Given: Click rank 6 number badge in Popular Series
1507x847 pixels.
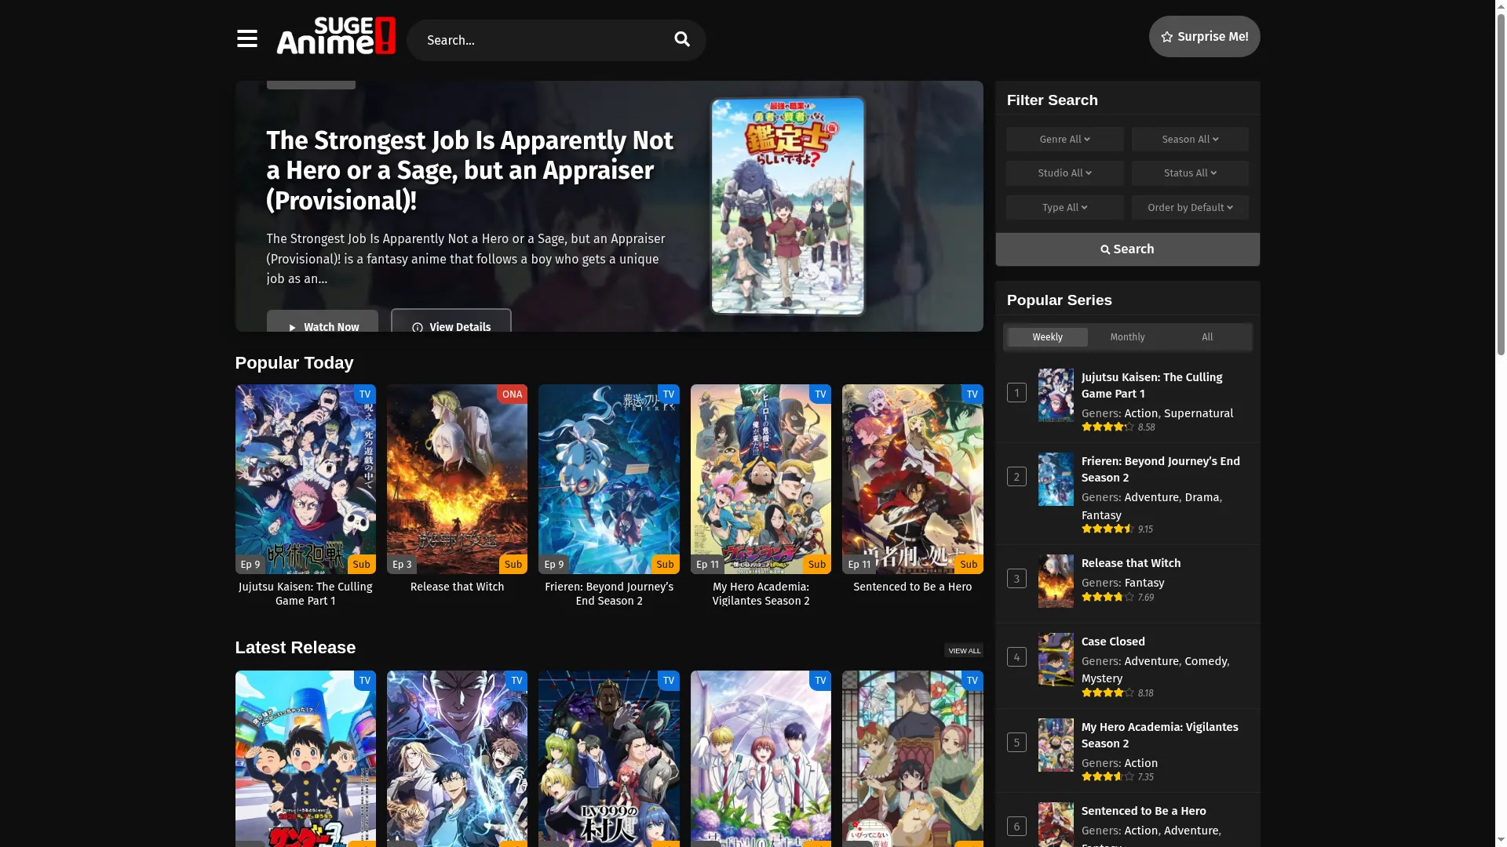Looking at the screenshot, I should (x=1016, y=826).
